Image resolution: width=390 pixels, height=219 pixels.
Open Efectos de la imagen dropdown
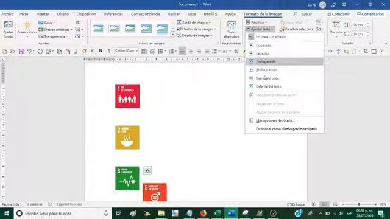[196, 29]
